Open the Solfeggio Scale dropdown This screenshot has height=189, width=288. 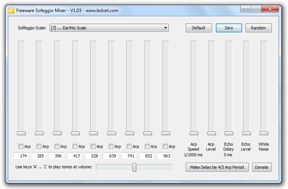(109, 28)
